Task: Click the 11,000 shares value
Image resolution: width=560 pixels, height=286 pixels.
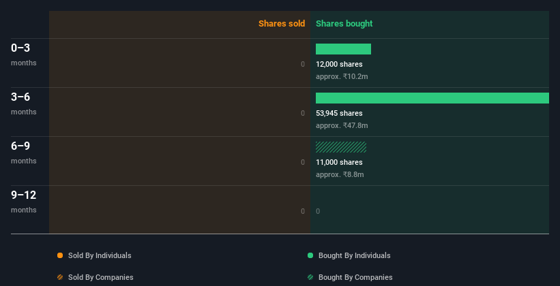Action: coord(339,162)
